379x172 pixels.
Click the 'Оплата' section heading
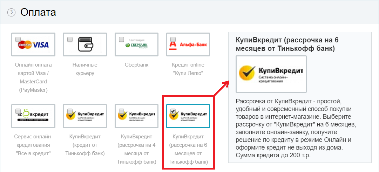click(x=38, y=12)
